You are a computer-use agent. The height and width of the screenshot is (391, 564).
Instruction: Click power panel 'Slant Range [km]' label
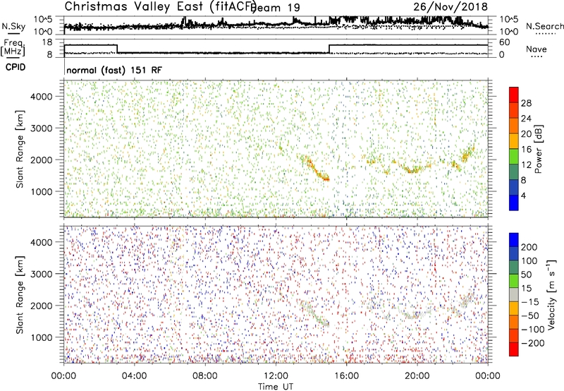click(20, 149)
